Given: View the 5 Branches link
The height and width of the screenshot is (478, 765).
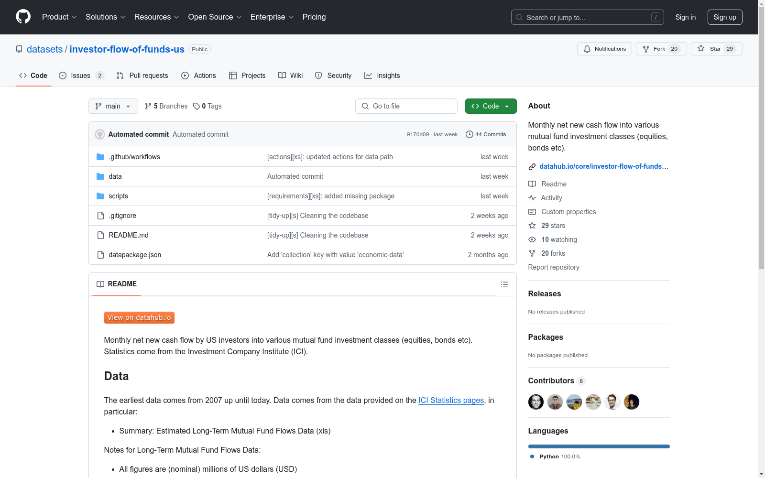Looking at the screenshot, I should (166, 106).
